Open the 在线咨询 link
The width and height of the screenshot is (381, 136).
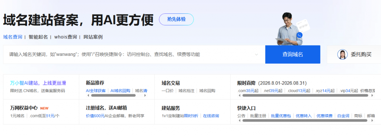[211, 116]
